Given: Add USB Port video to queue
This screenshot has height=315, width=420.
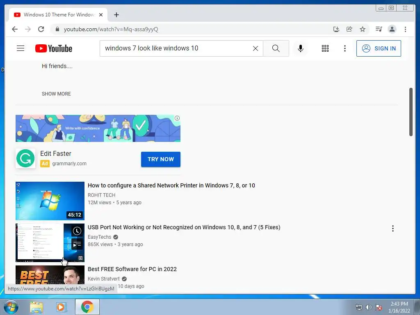Looking at the screenshot, I should (77, 244).
